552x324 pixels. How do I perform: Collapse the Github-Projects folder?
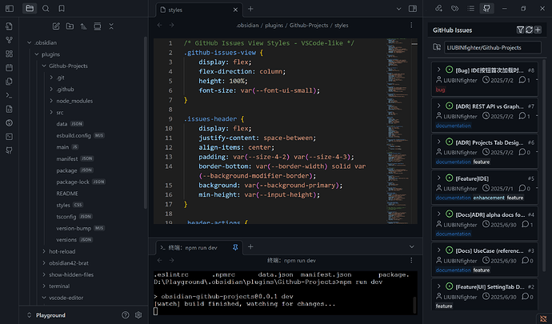coord(44,66)
